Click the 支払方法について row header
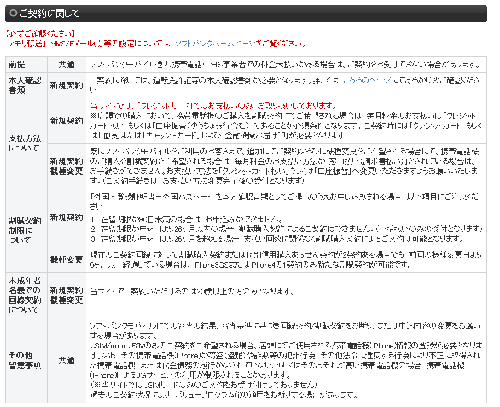Viewport: 500px width, 407px height. 25,143
